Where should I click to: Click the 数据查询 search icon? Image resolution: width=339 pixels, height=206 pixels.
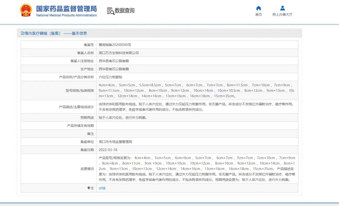(x=111, y=11)
